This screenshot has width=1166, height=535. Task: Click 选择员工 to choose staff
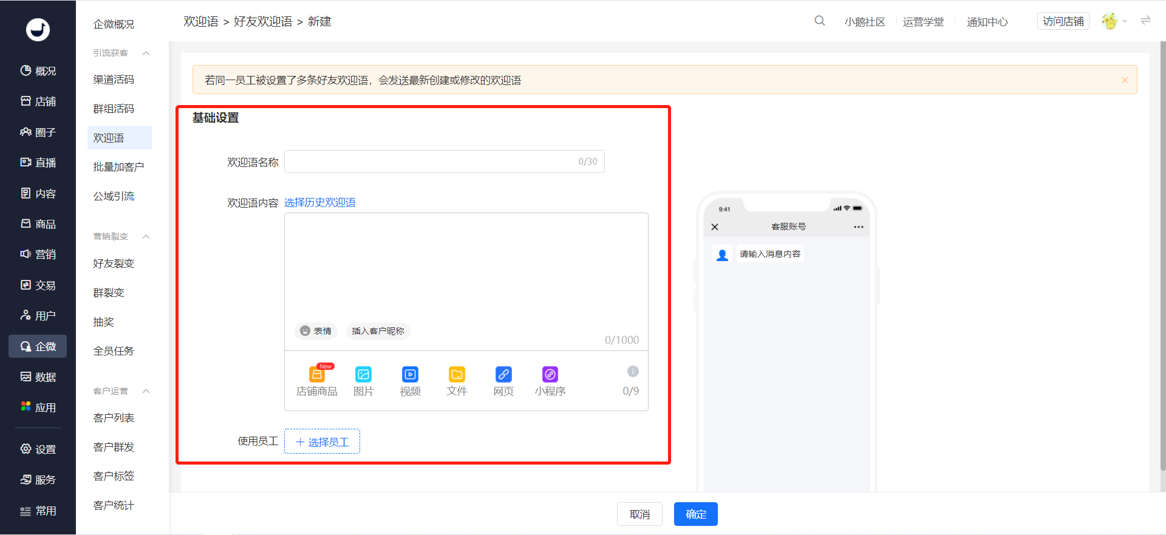tap(322, 441)
